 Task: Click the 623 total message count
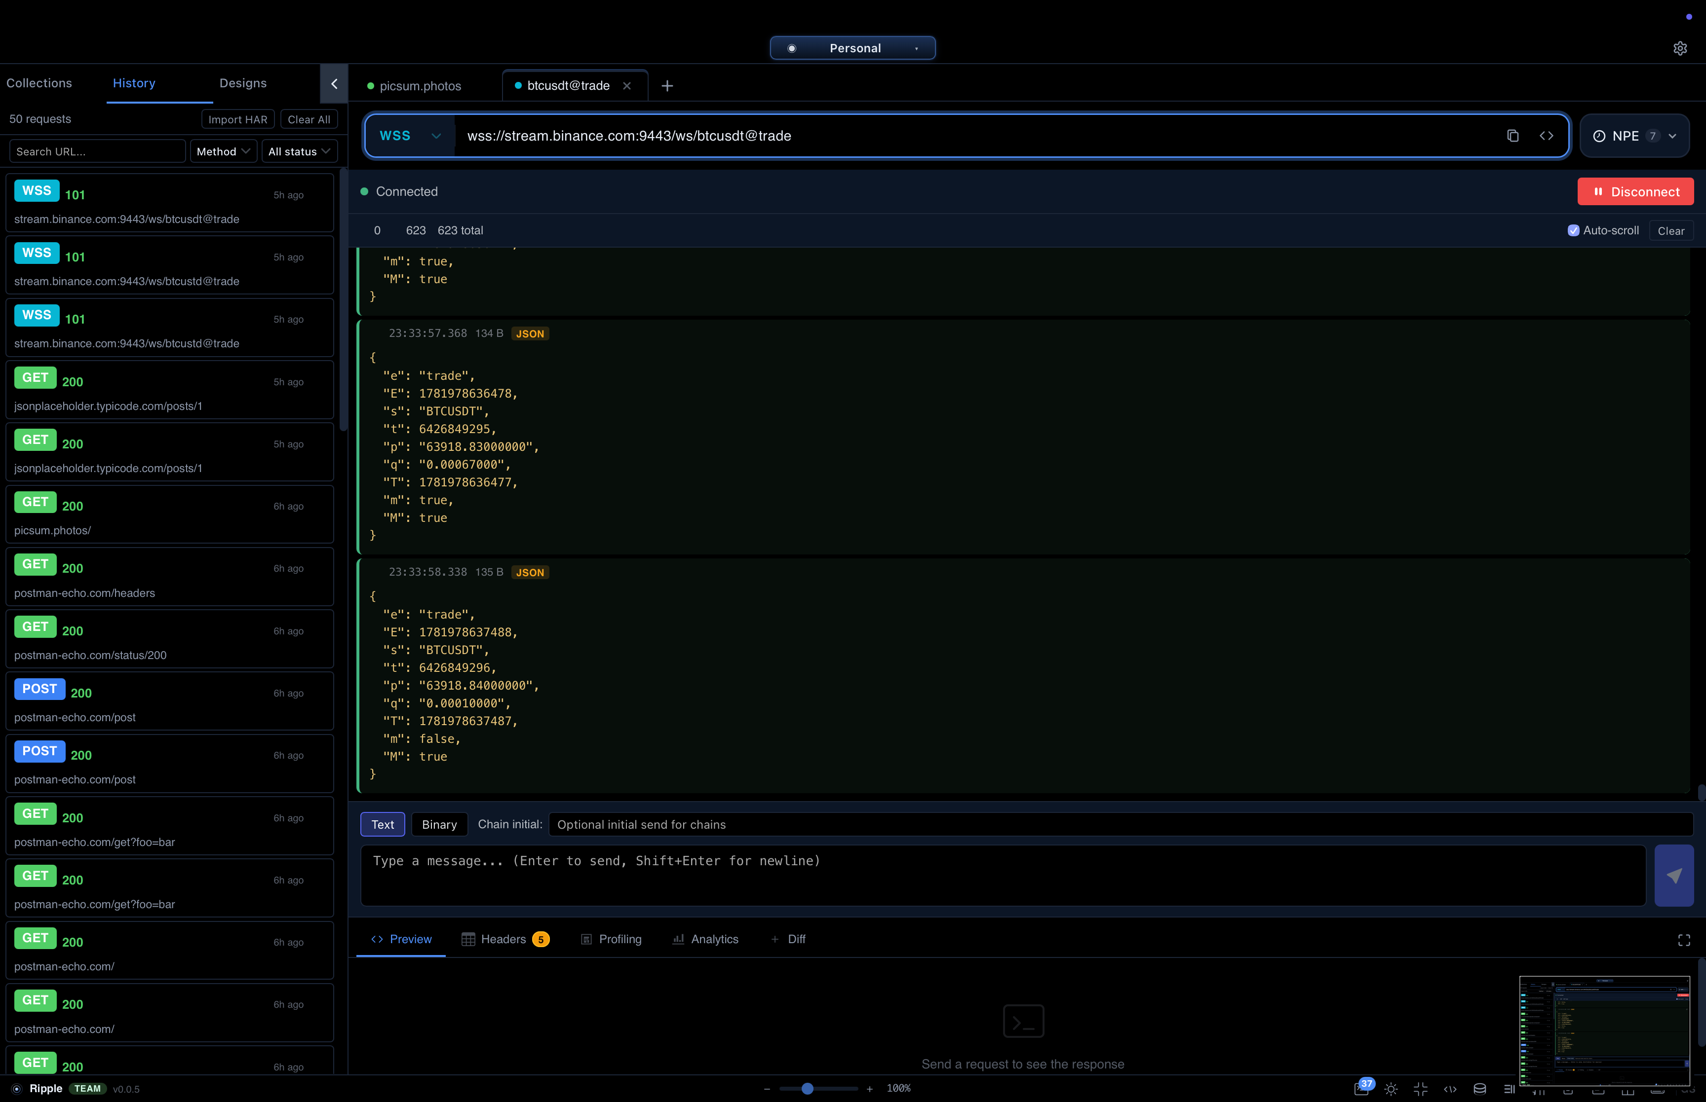click(461, 230)
